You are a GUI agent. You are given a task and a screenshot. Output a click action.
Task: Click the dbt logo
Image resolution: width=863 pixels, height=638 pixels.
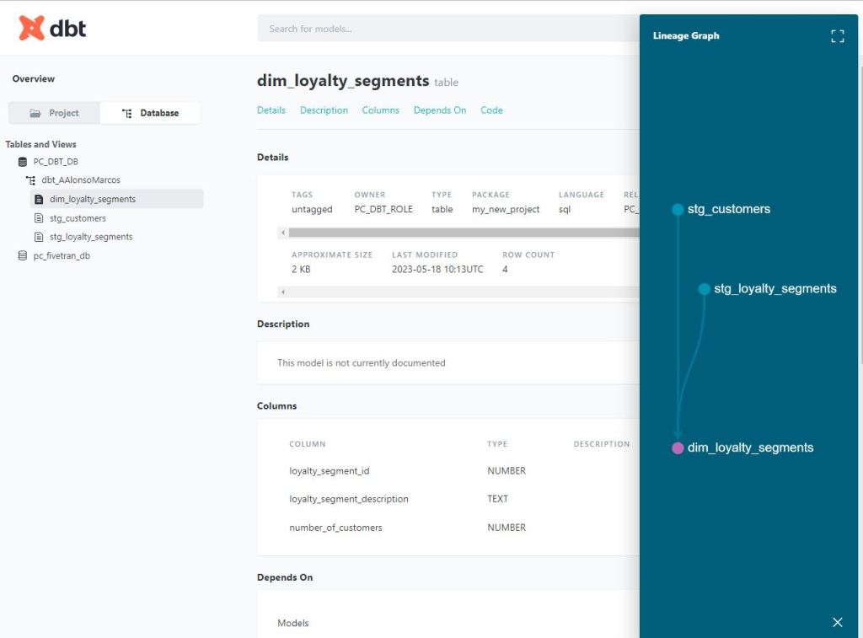(52, 29)
